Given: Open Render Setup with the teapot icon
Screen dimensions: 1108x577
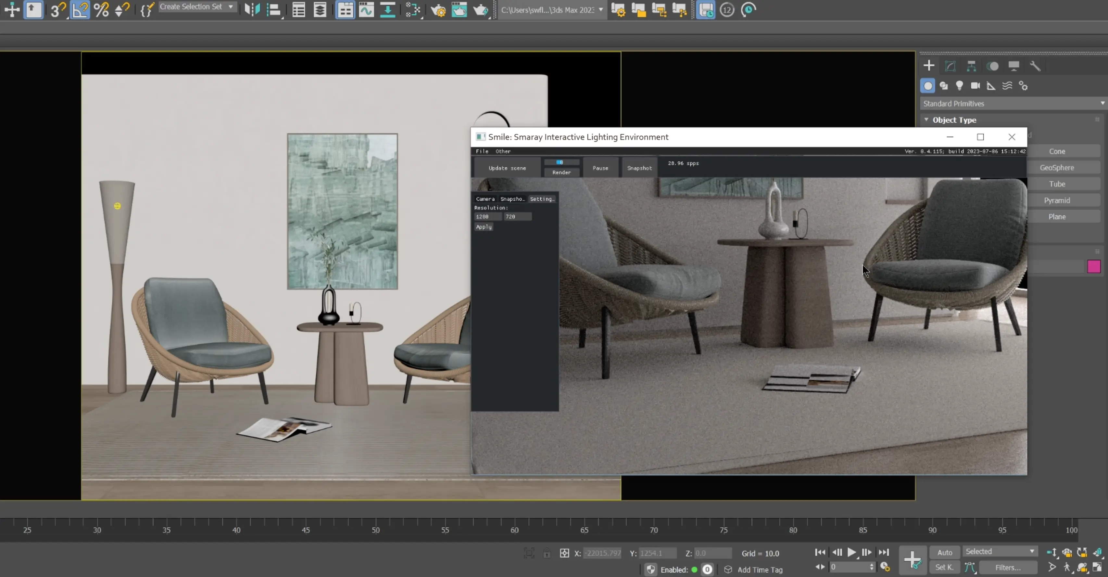Looking at the screenshot, I should pos(438,9).
